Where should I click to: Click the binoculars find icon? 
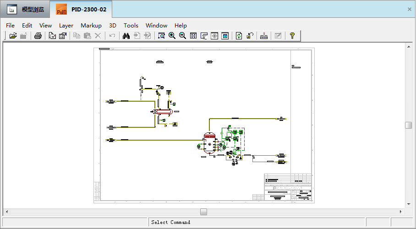pyautogui.click(x=126, y=36)
